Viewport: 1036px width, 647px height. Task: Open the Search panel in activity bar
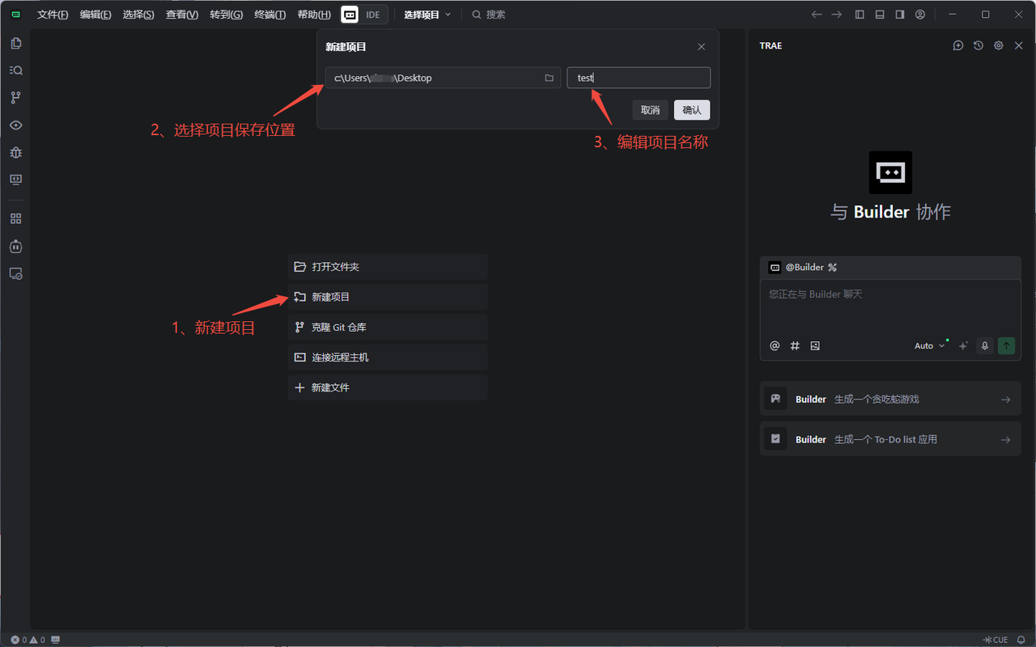(15, 70)
